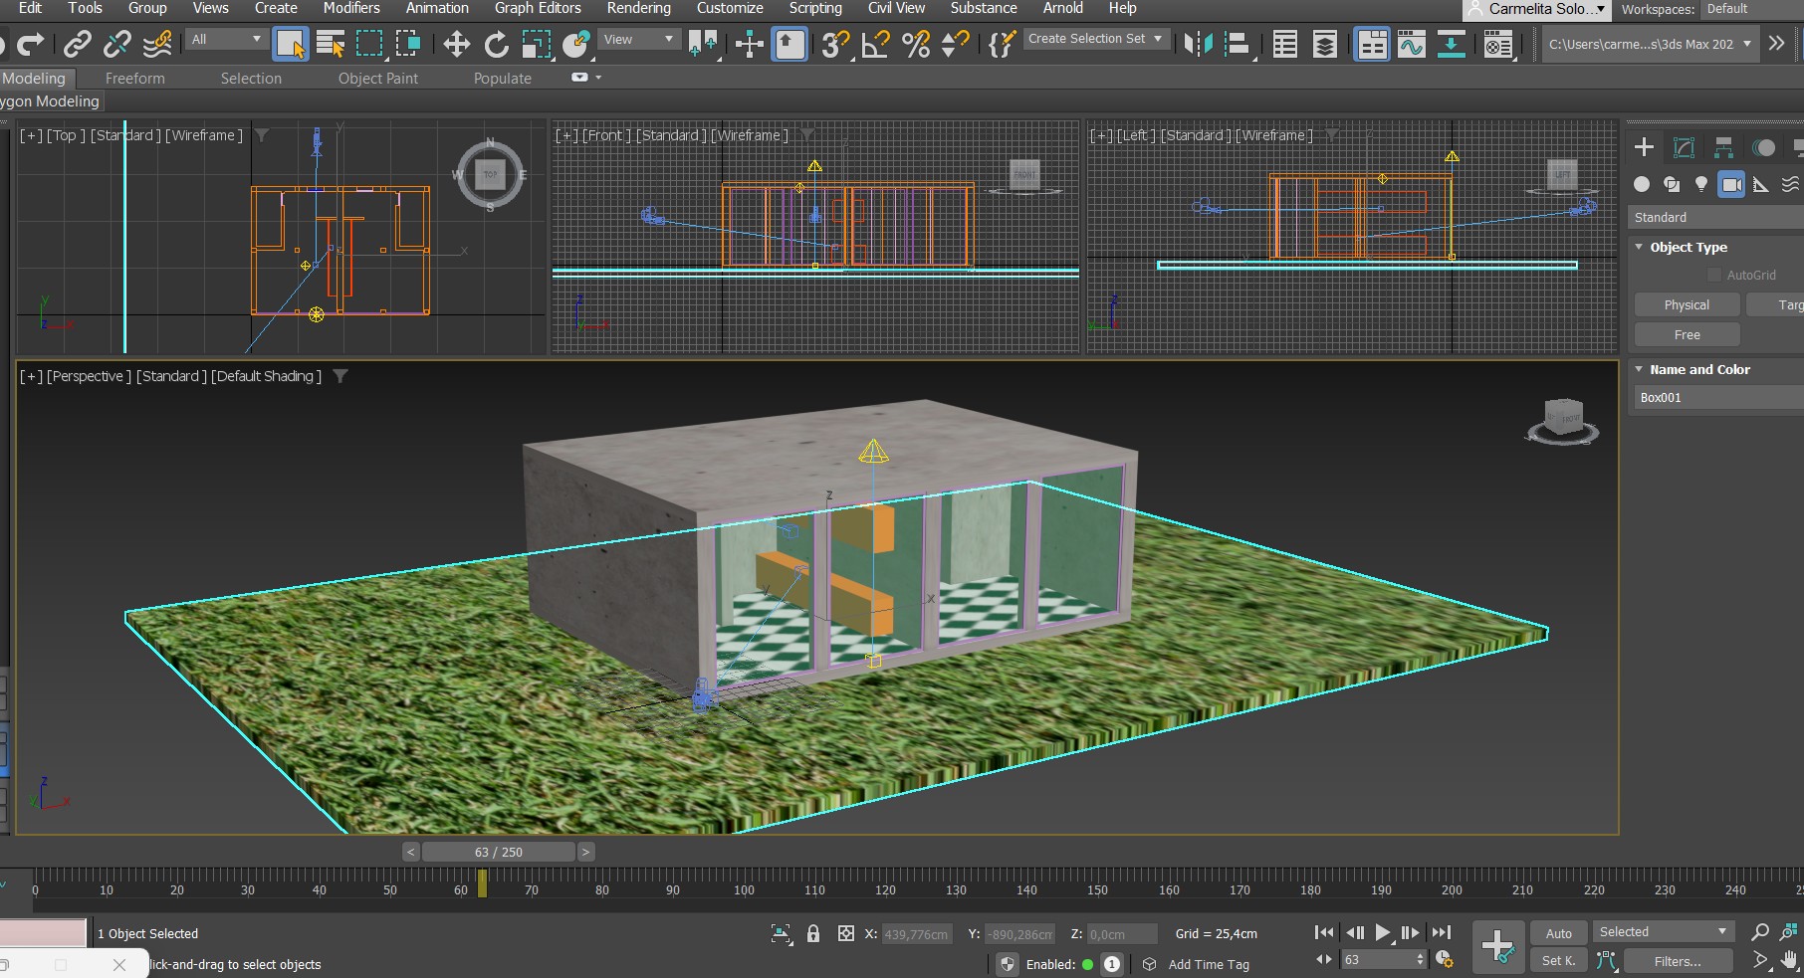Toggle the Selection Lock padlock
The height and width of the screenshot is (978, 1804).
(x=813, y=933)
